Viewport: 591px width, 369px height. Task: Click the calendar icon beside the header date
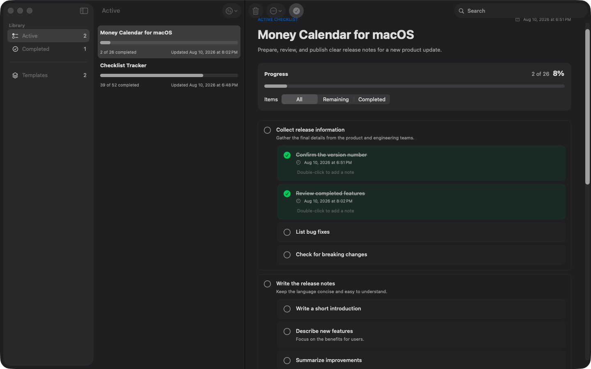[518, 20]
